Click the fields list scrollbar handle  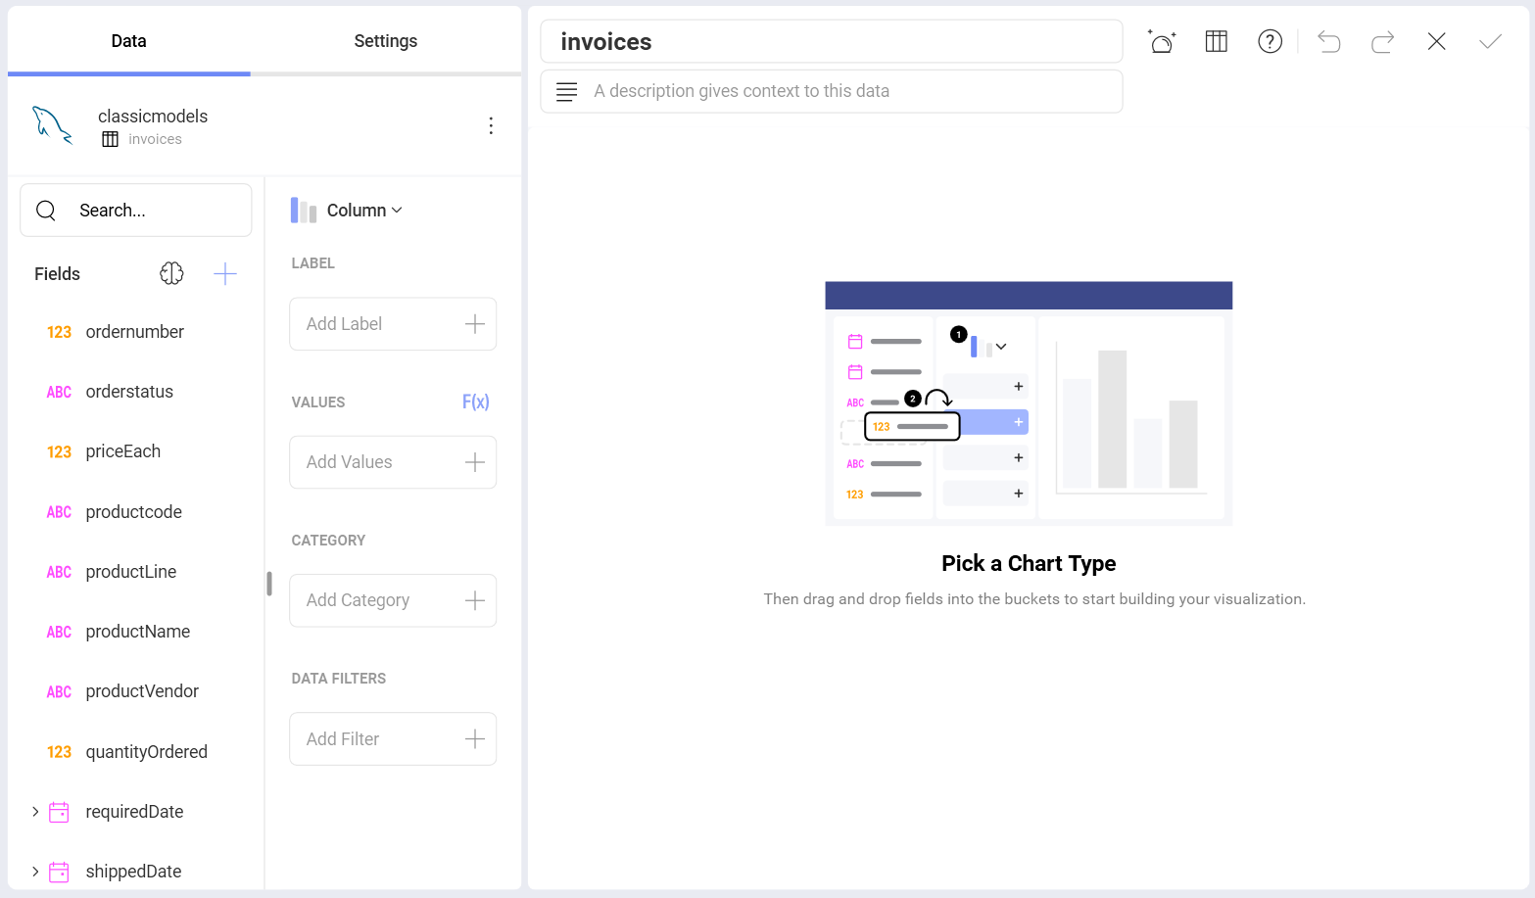269,584
